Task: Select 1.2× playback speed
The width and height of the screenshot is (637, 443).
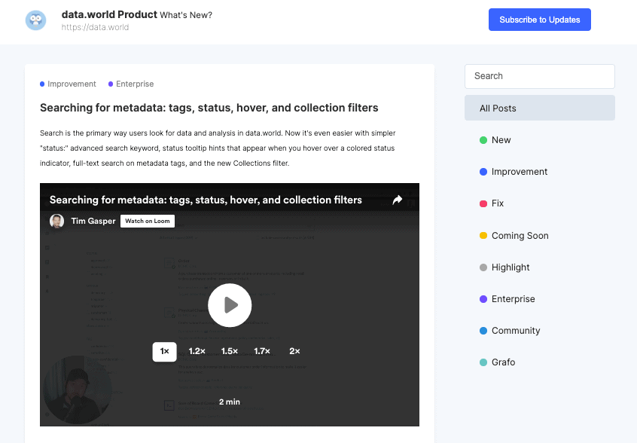Action: click(197, 352)
